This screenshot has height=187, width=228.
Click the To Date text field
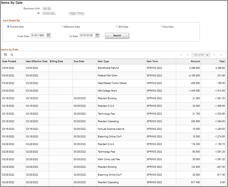[87, 36]
